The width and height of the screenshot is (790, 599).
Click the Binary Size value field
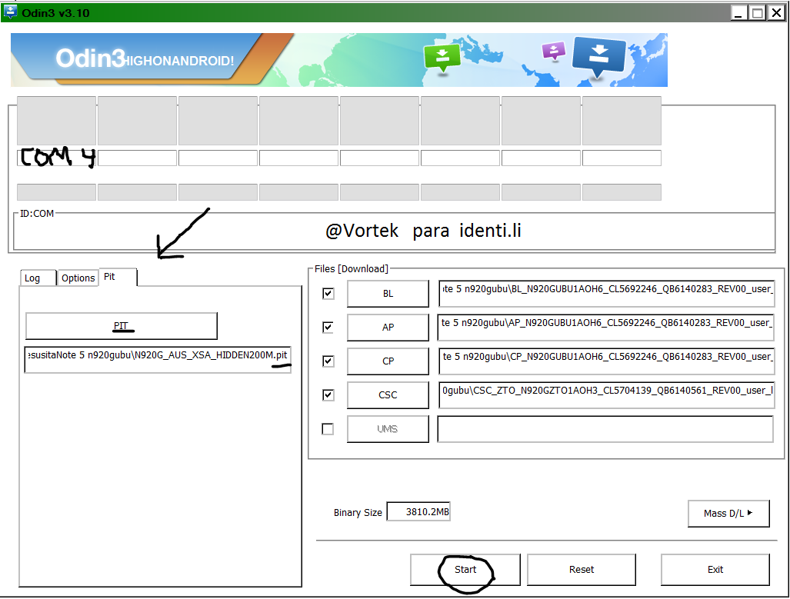pos(418,512)
